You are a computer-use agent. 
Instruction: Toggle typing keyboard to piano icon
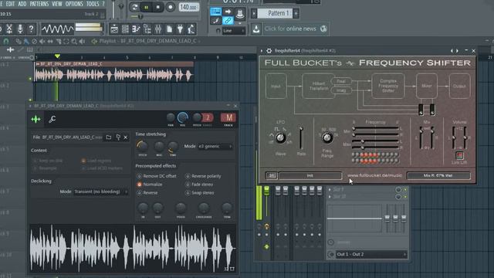click(x=216, y=12)
